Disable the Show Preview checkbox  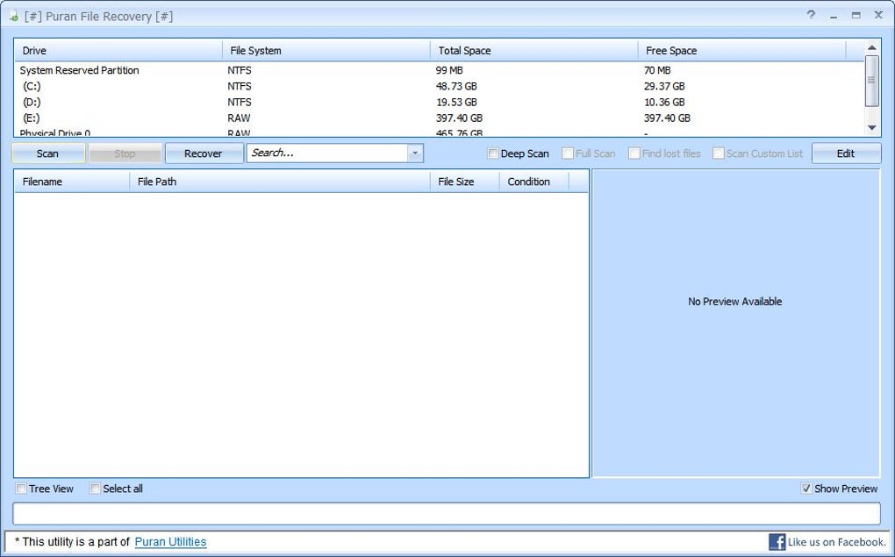(806, 489)
